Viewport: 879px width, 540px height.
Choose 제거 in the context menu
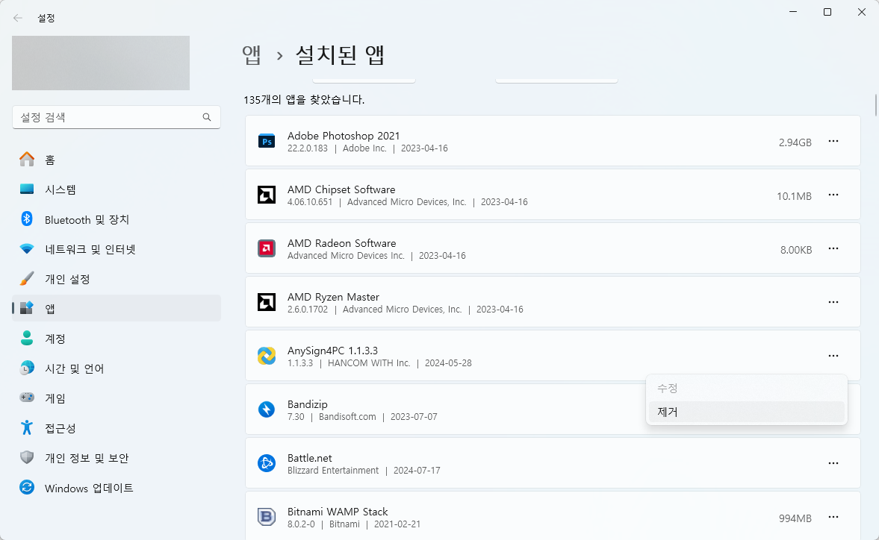(x=746, y=412)
